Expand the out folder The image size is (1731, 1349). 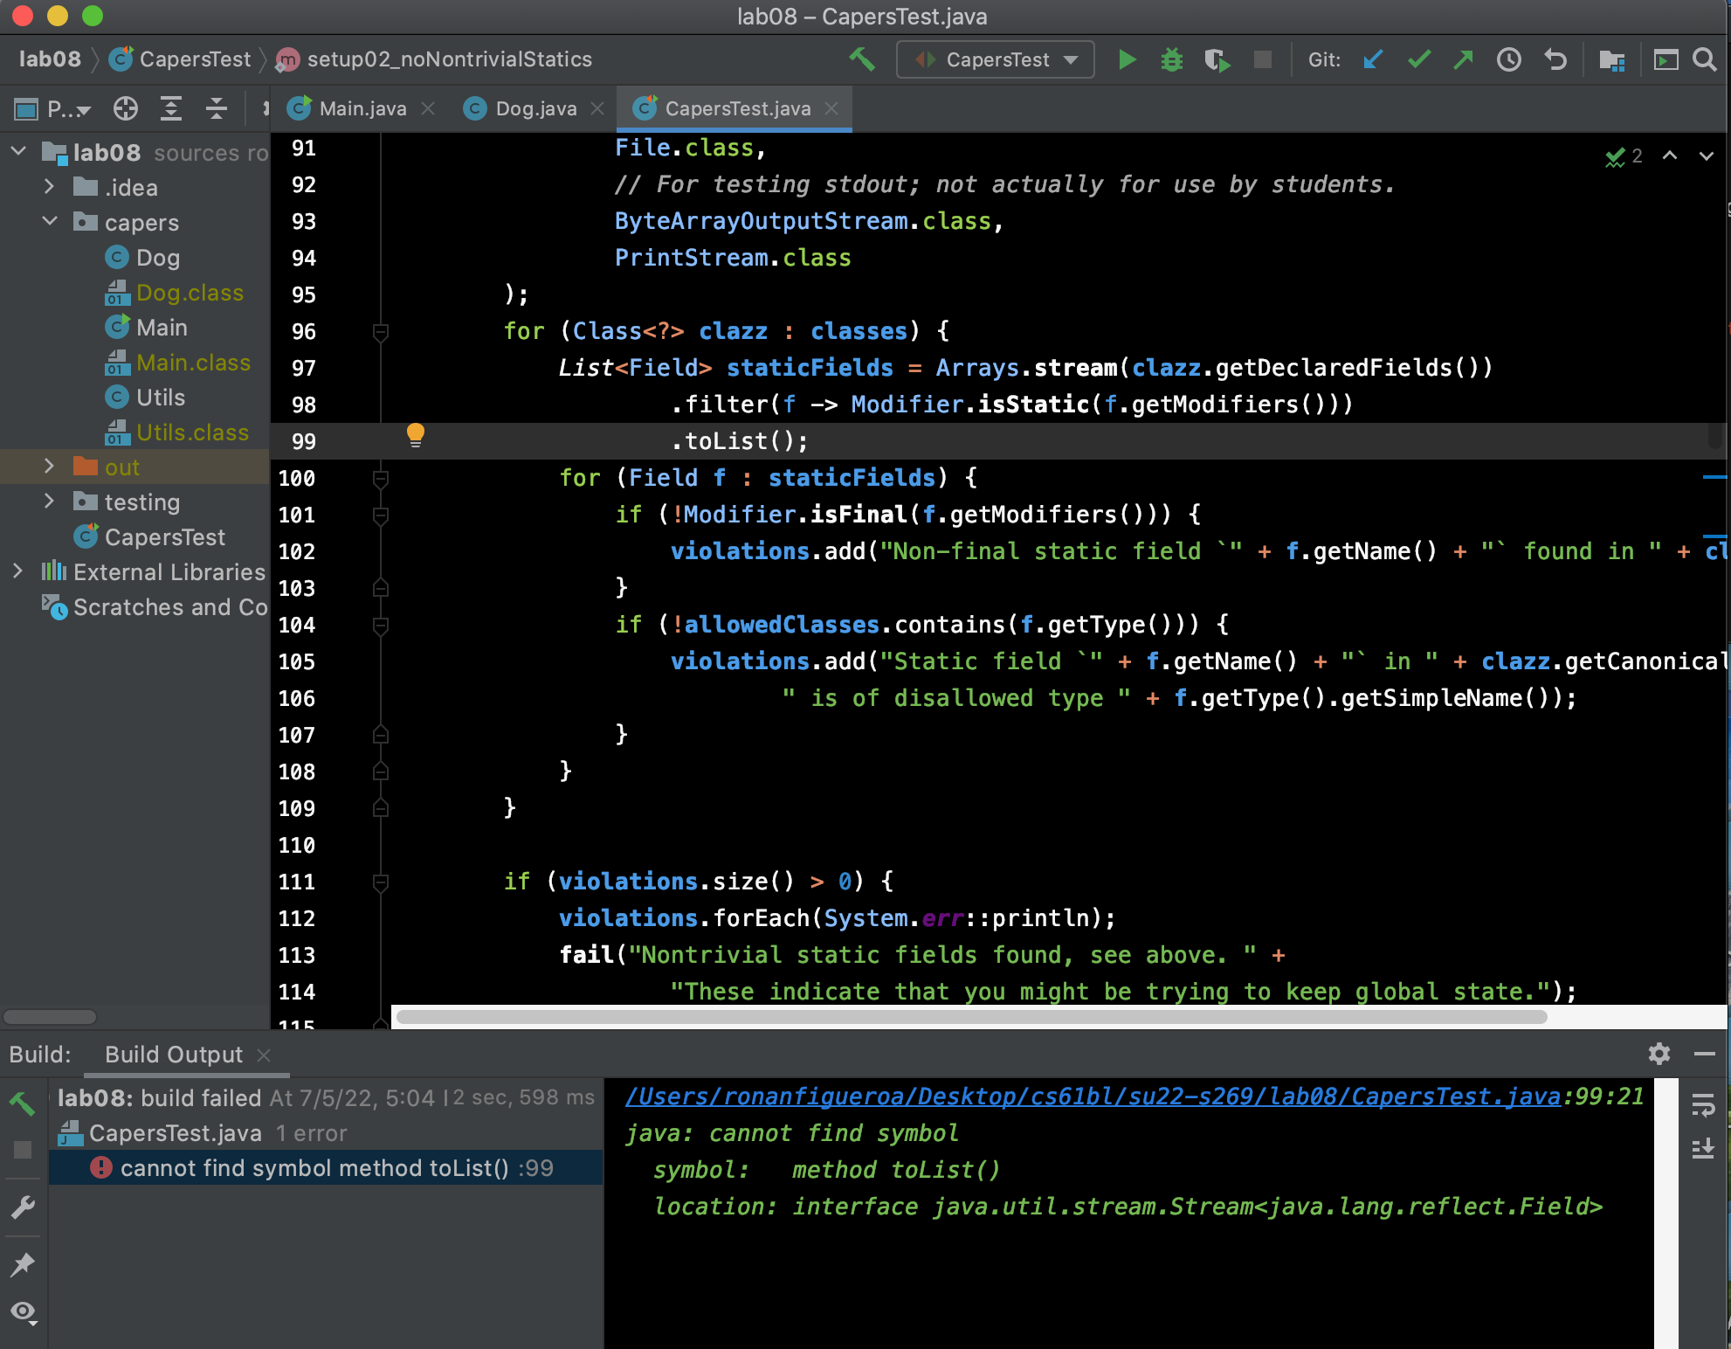50,467
